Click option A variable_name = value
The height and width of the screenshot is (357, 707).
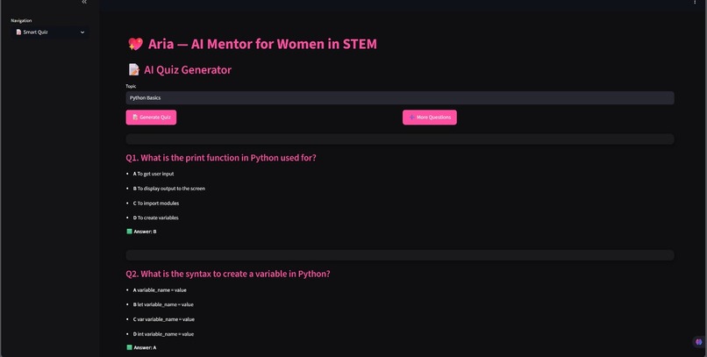click(x=160, y=290)
